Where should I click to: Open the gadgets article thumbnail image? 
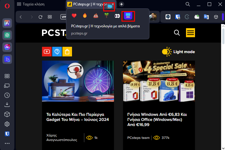point(78,81)
